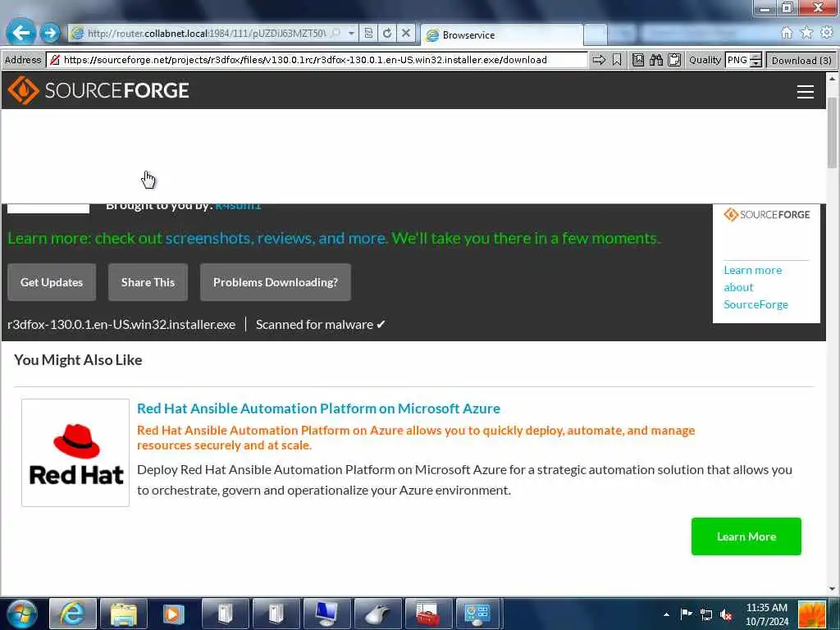Click the r3dfox-130.0.1.en-US.win32.installer.exe filename text

121,325
